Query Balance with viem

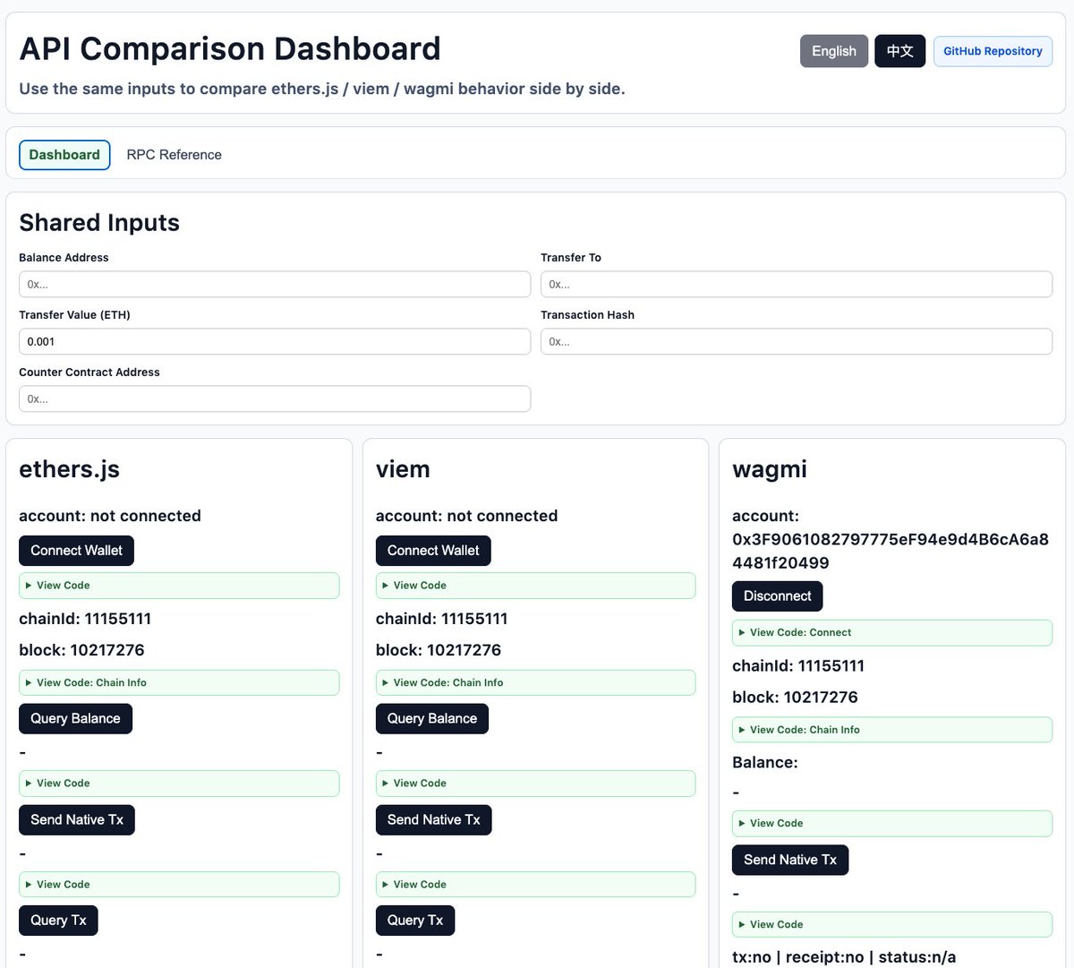coord(432,719)
